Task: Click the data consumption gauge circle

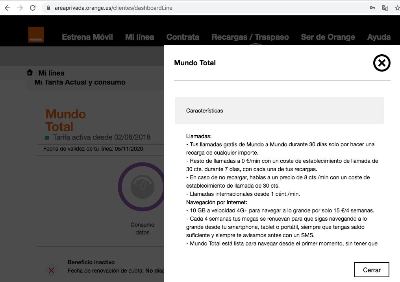Action: (141, 187)
